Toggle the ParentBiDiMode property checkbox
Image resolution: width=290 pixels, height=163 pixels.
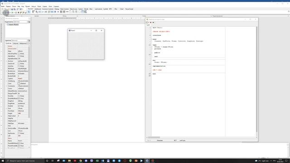[x=19, y=143]
